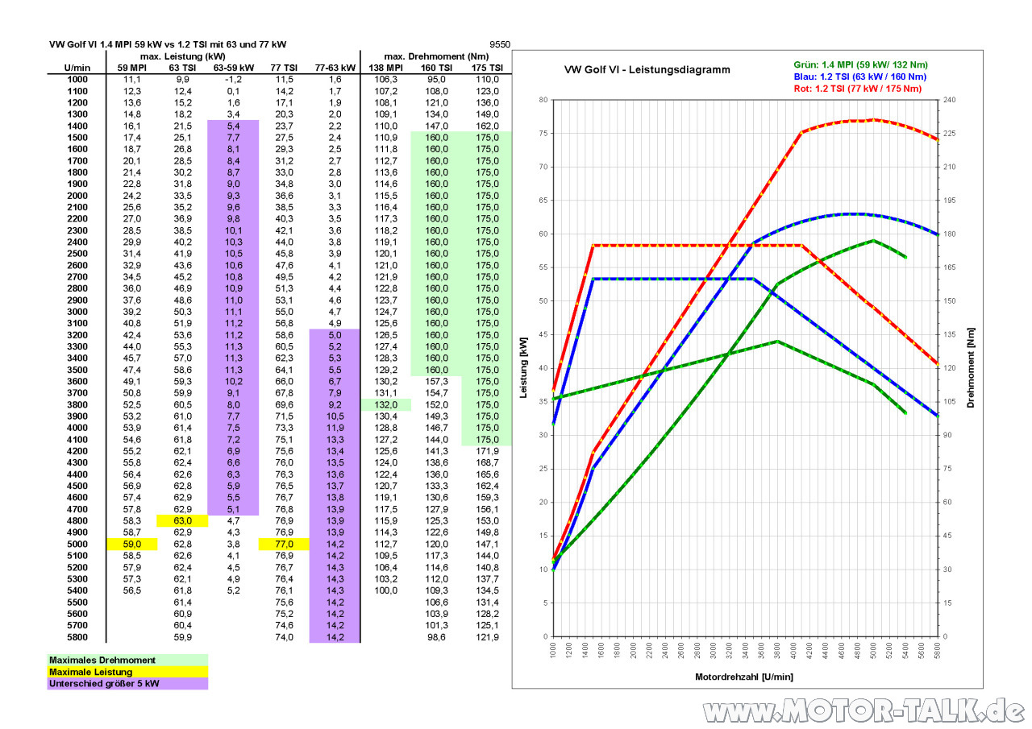Click the '77-63 kW' column header
This screenshot has width=1032, height=729.
(335, 68)
